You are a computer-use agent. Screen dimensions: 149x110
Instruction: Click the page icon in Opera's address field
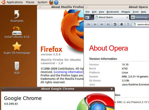coord(134,25)
